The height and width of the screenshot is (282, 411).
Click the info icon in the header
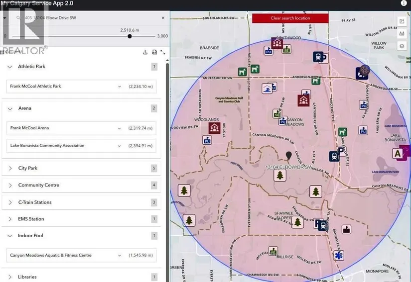pos(403,3)
